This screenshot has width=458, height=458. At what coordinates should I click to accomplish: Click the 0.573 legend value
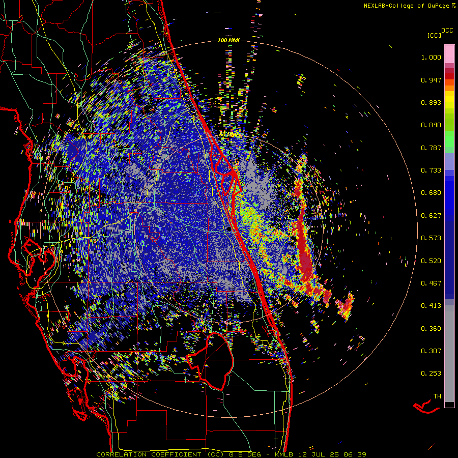pos(431,238)
